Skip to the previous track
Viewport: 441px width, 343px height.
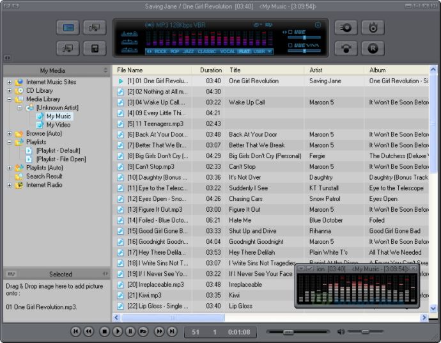75,331
